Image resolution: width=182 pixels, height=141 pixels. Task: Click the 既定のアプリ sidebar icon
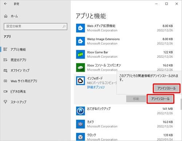point(5,60)
